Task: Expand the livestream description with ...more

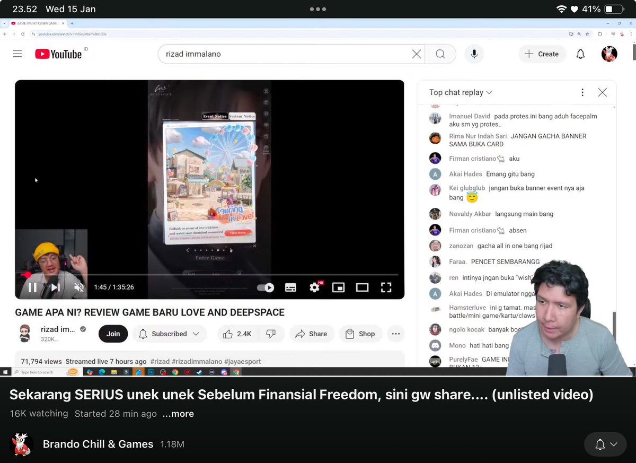Action: [178, 414]
